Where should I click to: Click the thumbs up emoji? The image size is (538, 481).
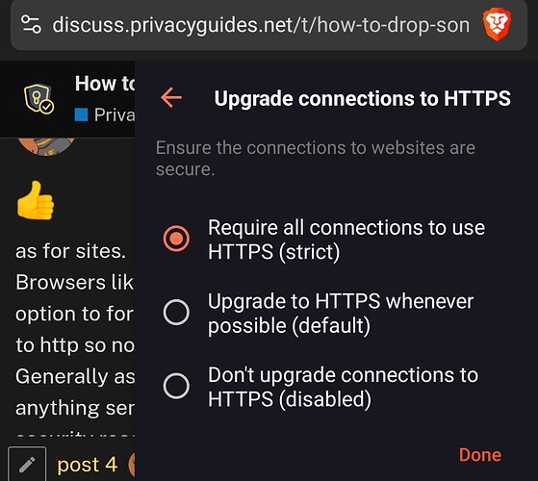[x=36, y=200]
